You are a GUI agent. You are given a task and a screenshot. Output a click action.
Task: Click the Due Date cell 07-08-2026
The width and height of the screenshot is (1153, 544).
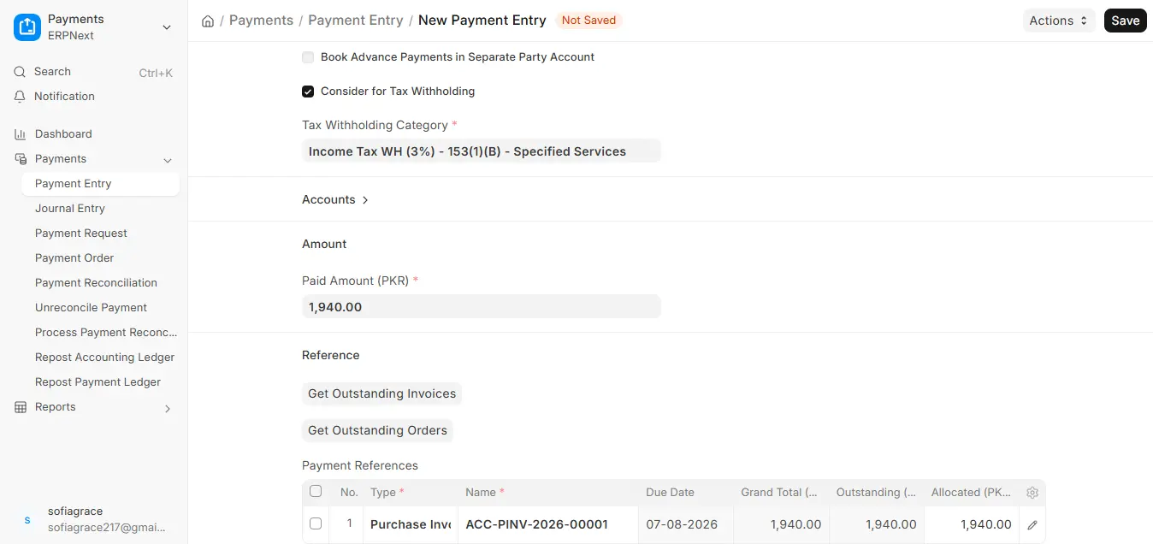click(x=686, y=524)
